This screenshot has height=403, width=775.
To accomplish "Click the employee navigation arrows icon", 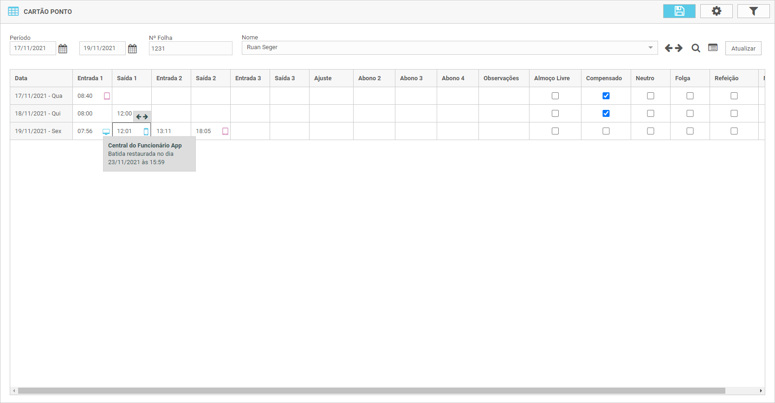I will [673, 48].
